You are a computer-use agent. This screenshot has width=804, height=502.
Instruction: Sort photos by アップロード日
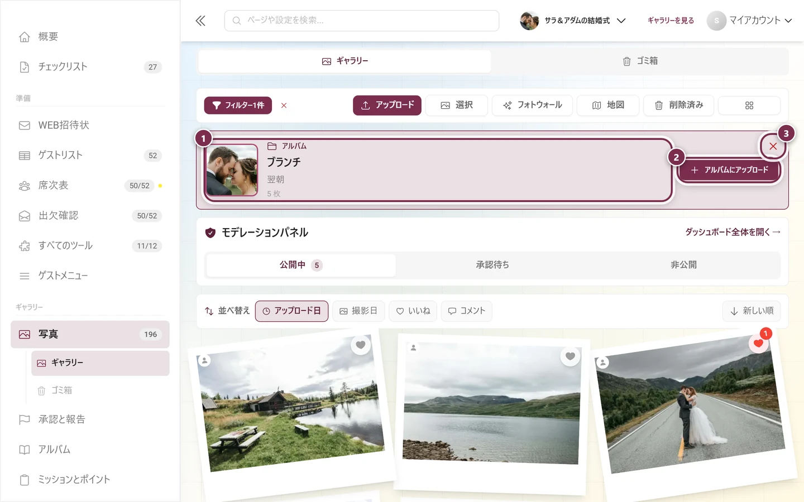(x=291, y=311)
